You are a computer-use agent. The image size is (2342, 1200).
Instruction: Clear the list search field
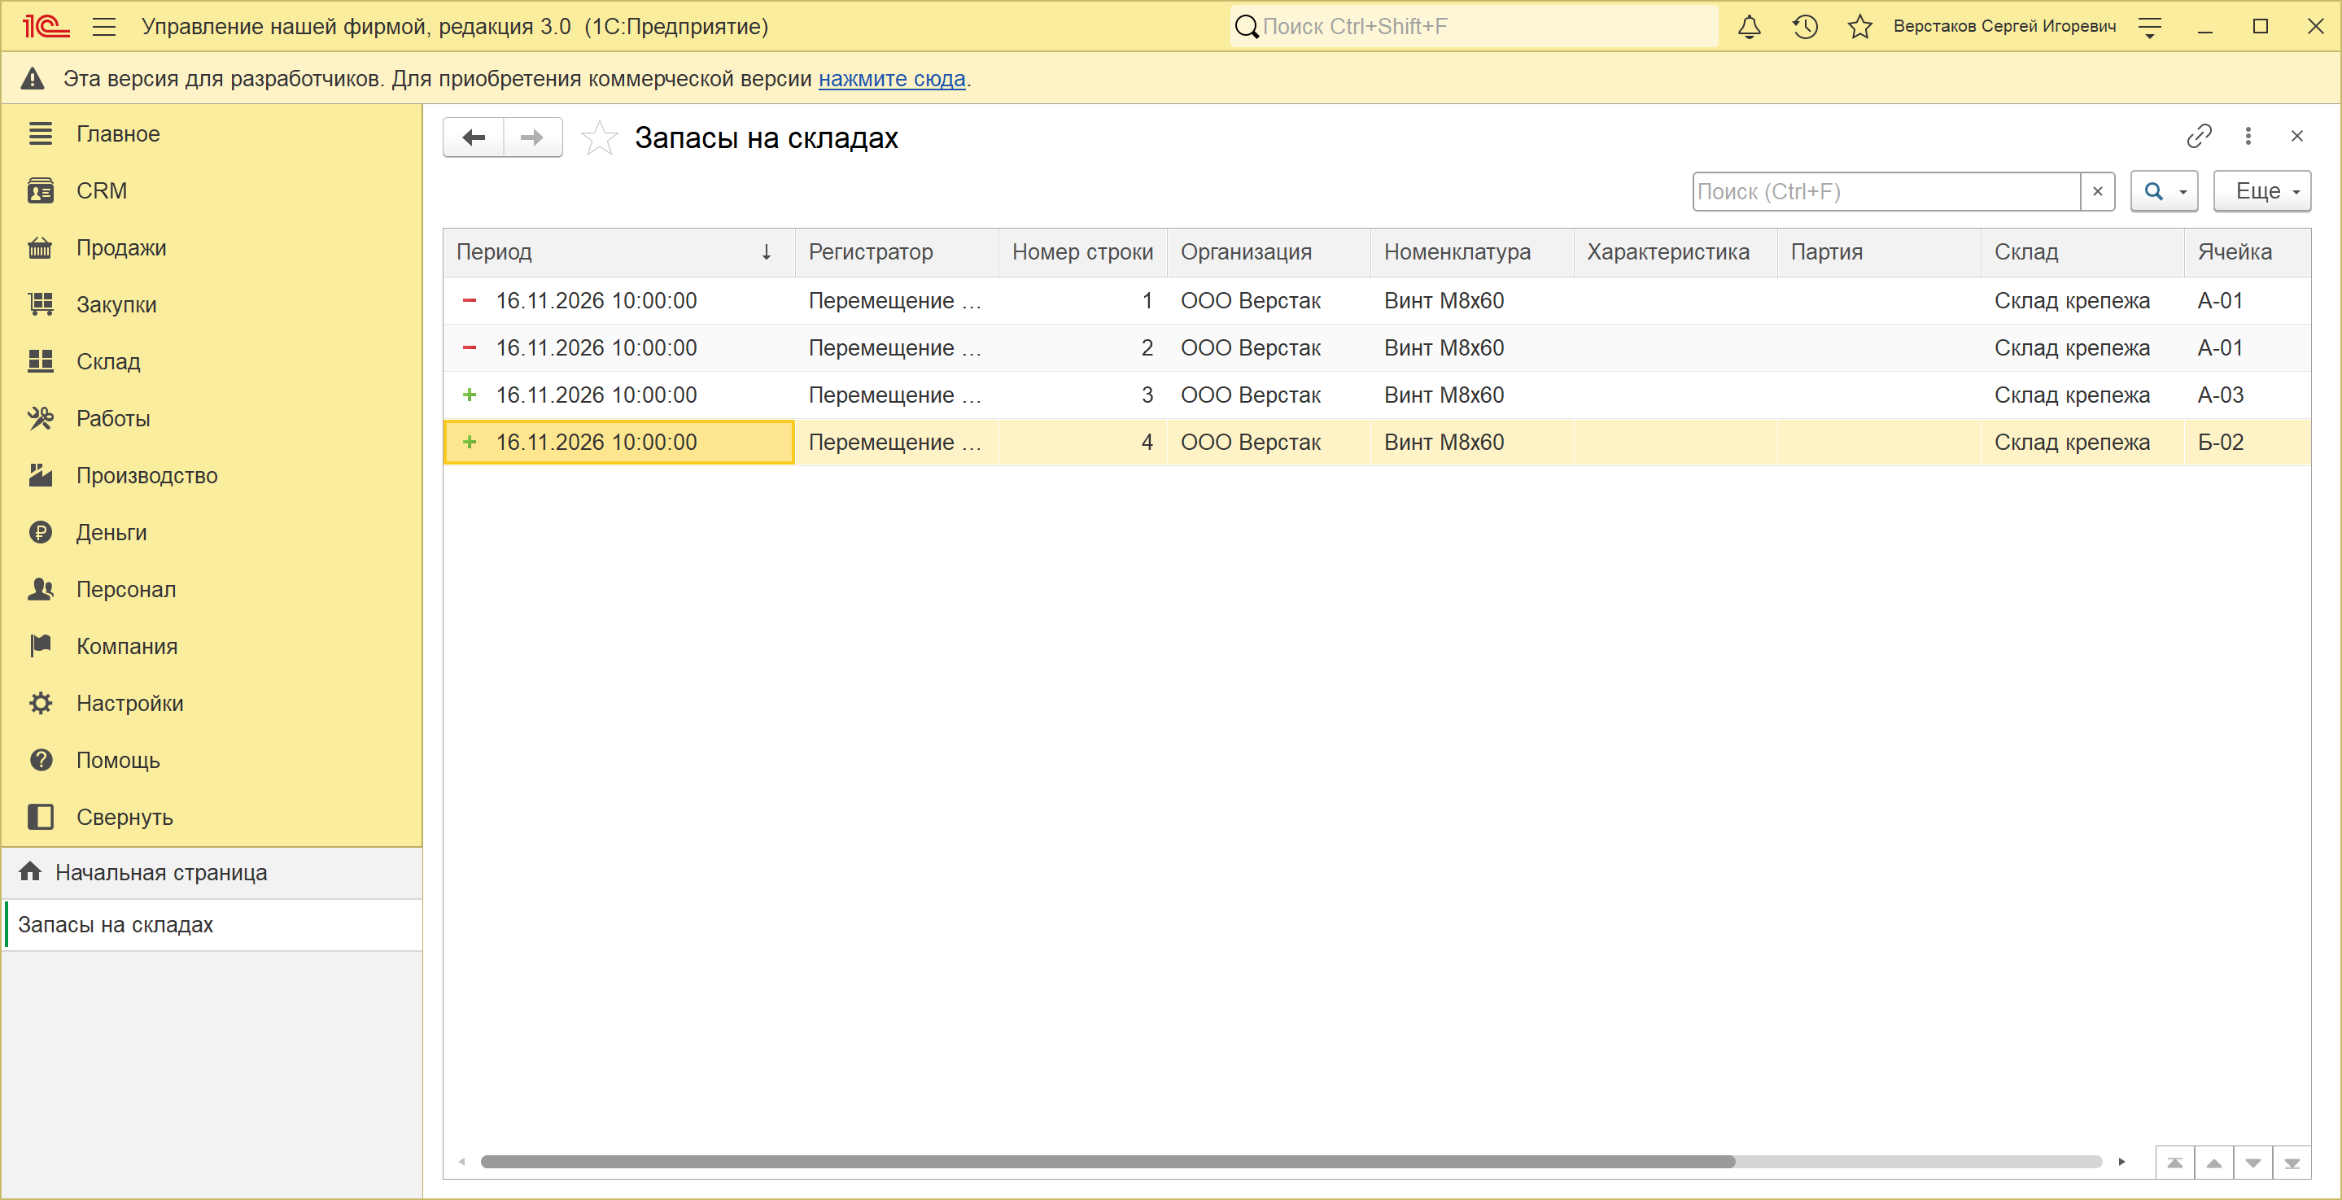(2097, 192)
